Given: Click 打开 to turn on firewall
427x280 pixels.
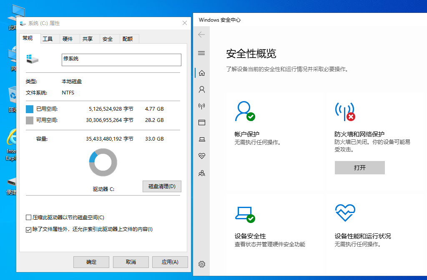Looking at the screenshot, I should click(x=360, y=168).
